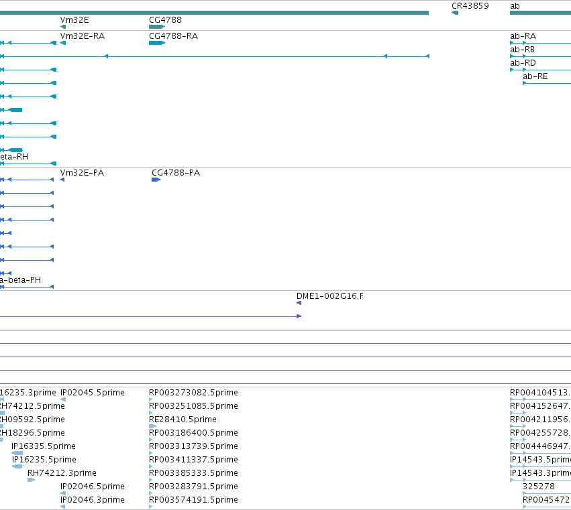Select RP003186400.5prime EST feature
Screen dimensions: 571x510
pos(151,440)
